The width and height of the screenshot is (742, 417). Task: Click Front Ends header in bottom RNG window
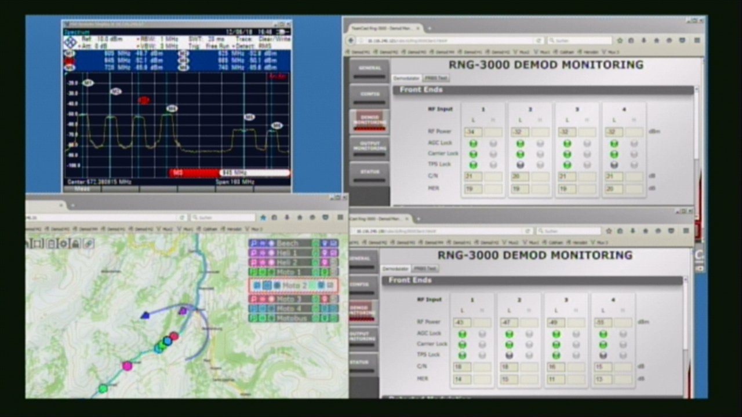(x=532, y=280)
